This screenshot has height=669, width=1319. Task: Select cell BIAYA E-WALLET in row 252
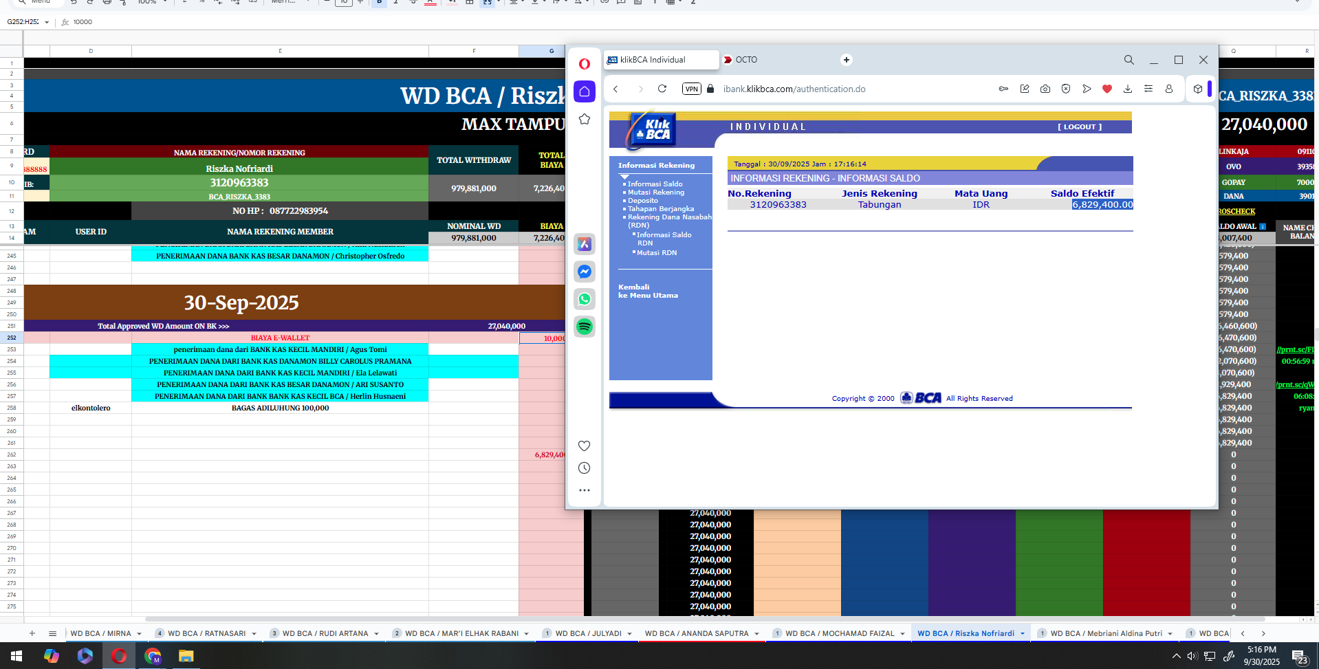(x=280, y=338)
